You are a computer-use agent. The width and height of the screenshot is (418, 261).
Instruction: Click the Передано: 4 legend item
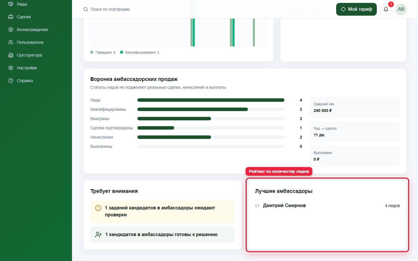point(103,52)
